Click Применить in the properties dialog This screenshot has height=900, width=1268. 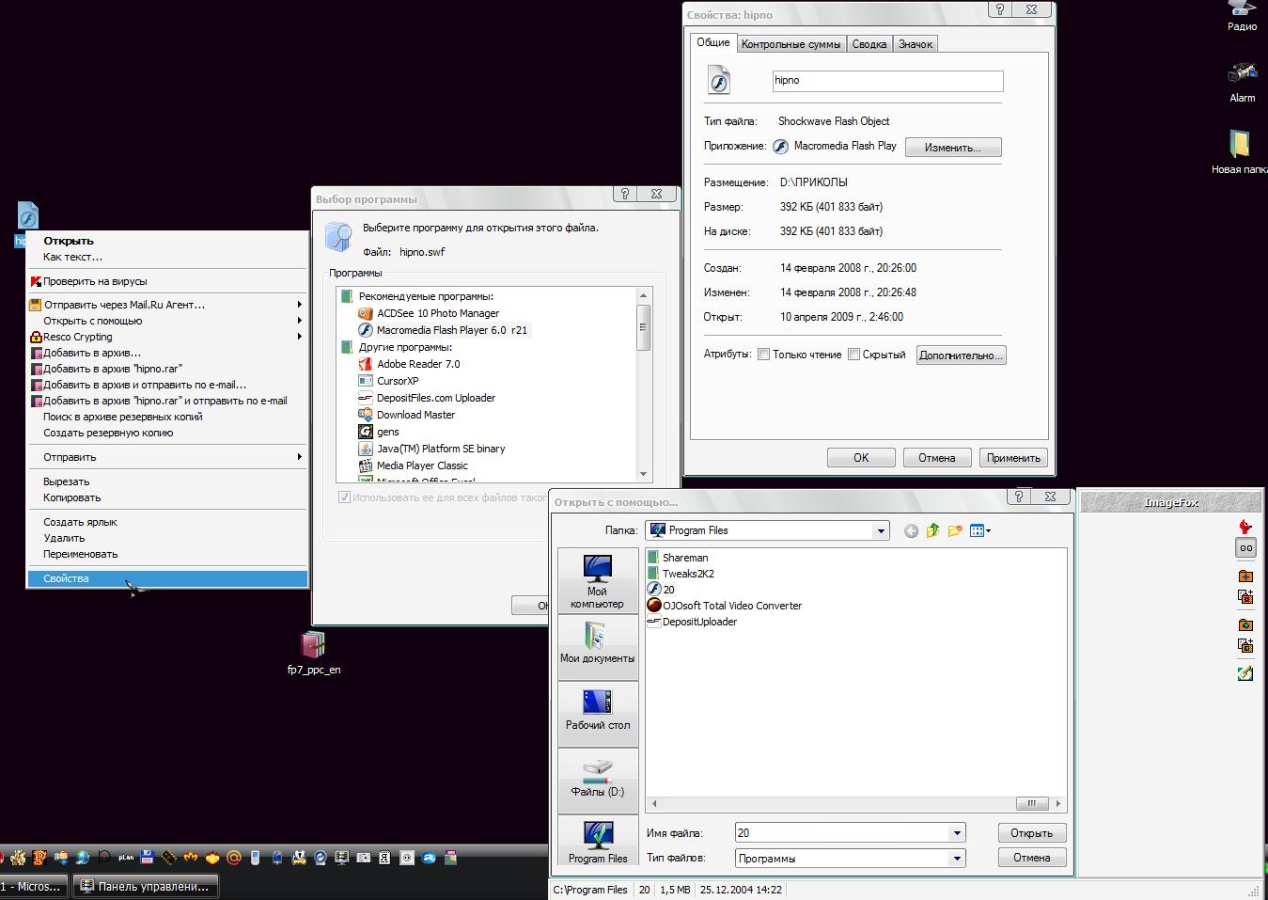point(1013,458)
